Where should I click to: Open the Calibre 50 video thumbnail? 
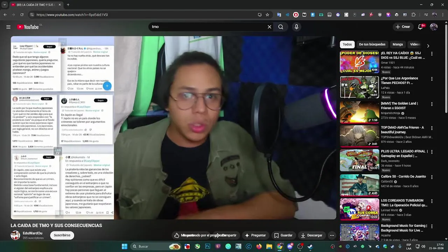coord(359,185)
